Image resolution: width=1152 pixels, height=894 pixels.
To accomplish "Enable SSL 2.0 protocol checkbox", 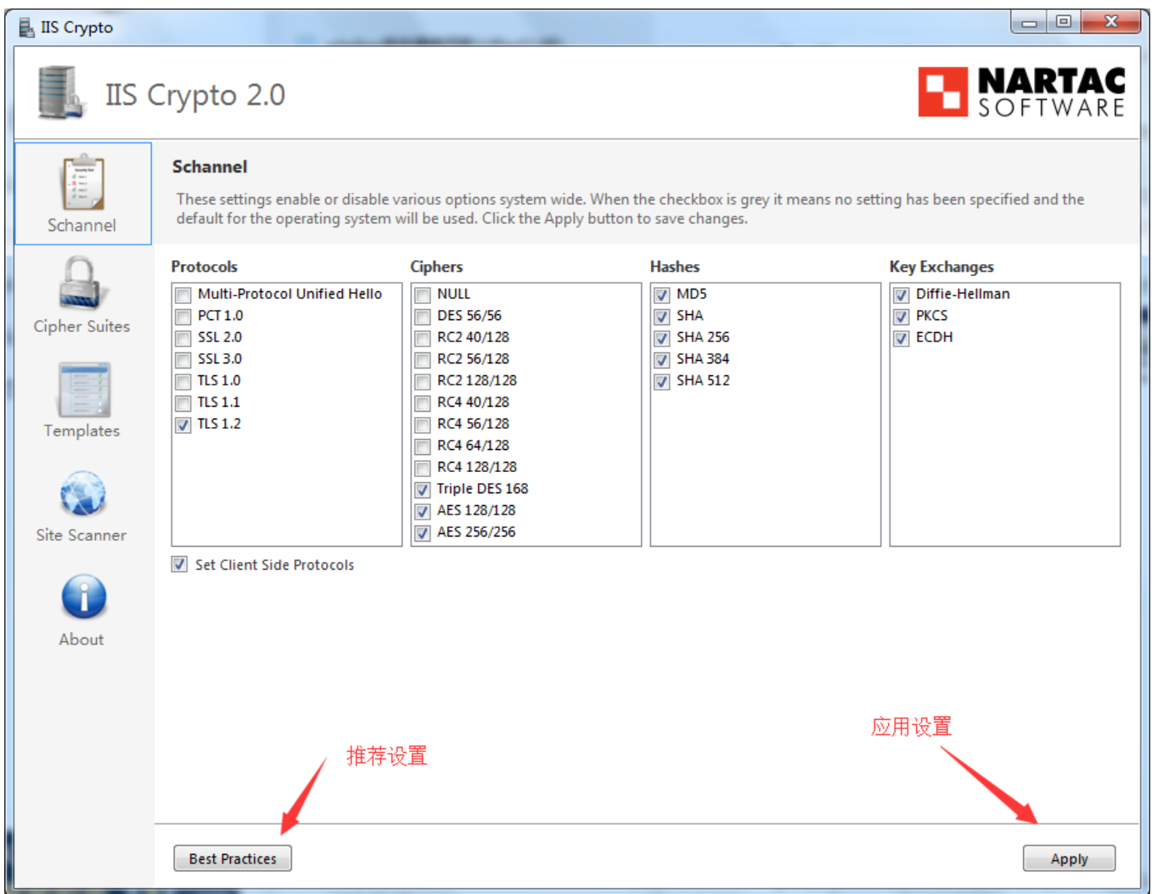I will (x=183, y=339).
